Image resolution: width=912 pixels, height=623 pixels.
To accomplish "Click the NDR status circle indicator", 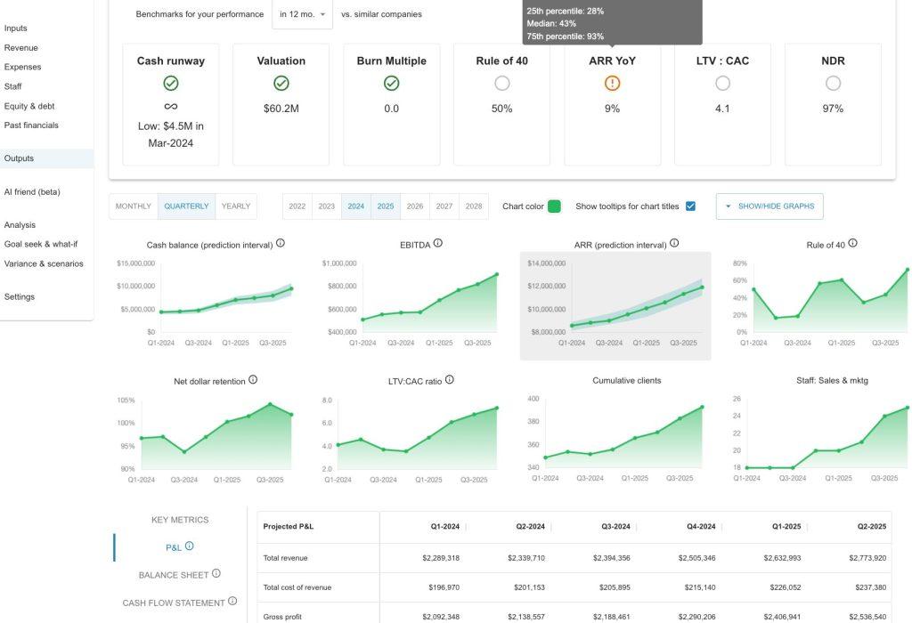I will [832, 81].
